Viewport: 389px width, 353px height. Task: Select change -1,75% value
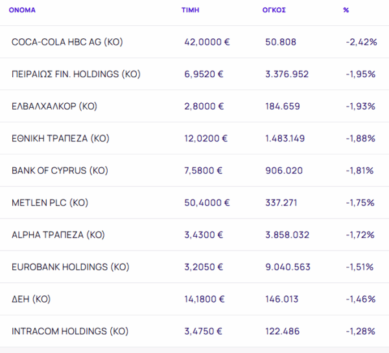coord(360,202)
